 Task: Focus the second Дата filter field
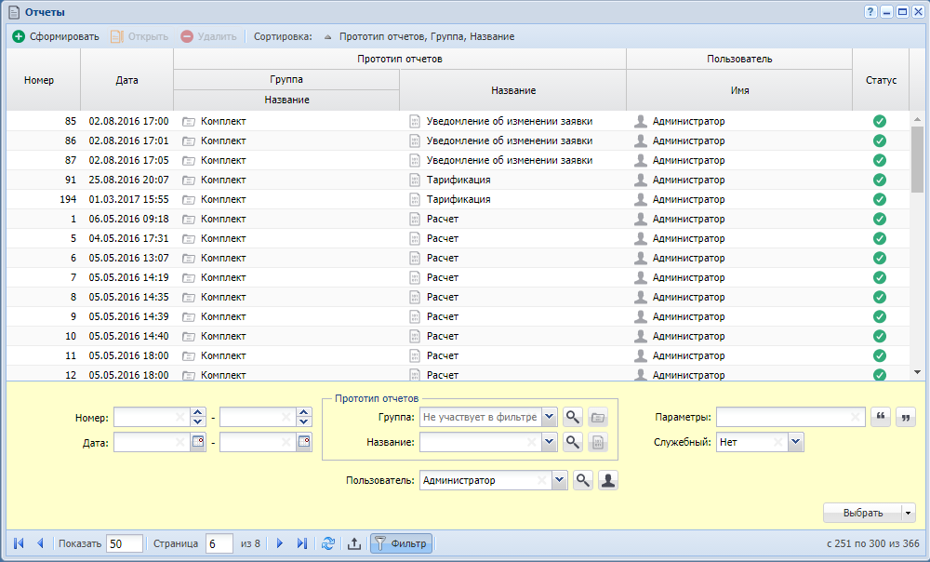coord(258,442)
